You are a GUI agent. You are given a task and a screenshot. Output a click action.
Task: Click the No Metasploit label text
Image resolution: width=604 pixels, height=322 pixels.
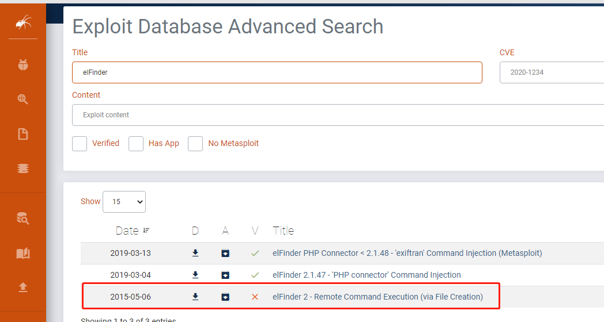(233, 143)
